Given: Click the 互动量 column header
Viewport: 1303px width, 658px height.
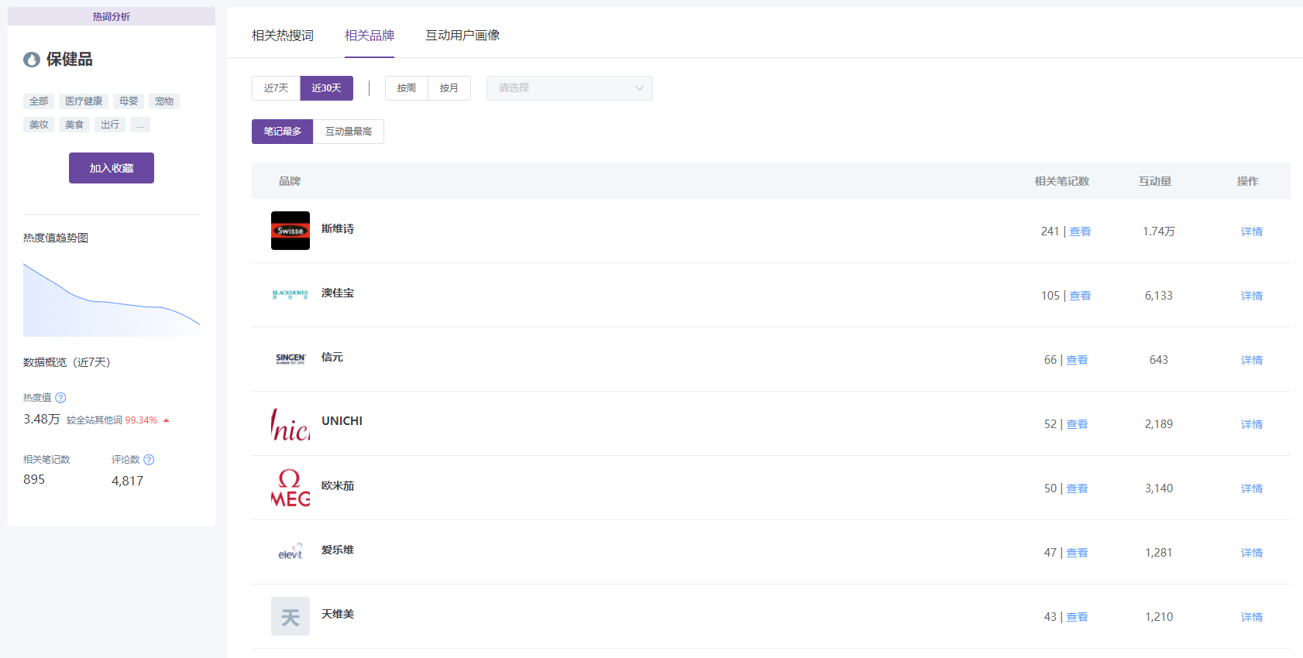Looking at the screenshot, I should click(x=1155, y=181).
